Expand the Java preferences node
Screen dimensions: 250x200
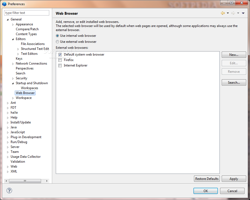(8, 128)
